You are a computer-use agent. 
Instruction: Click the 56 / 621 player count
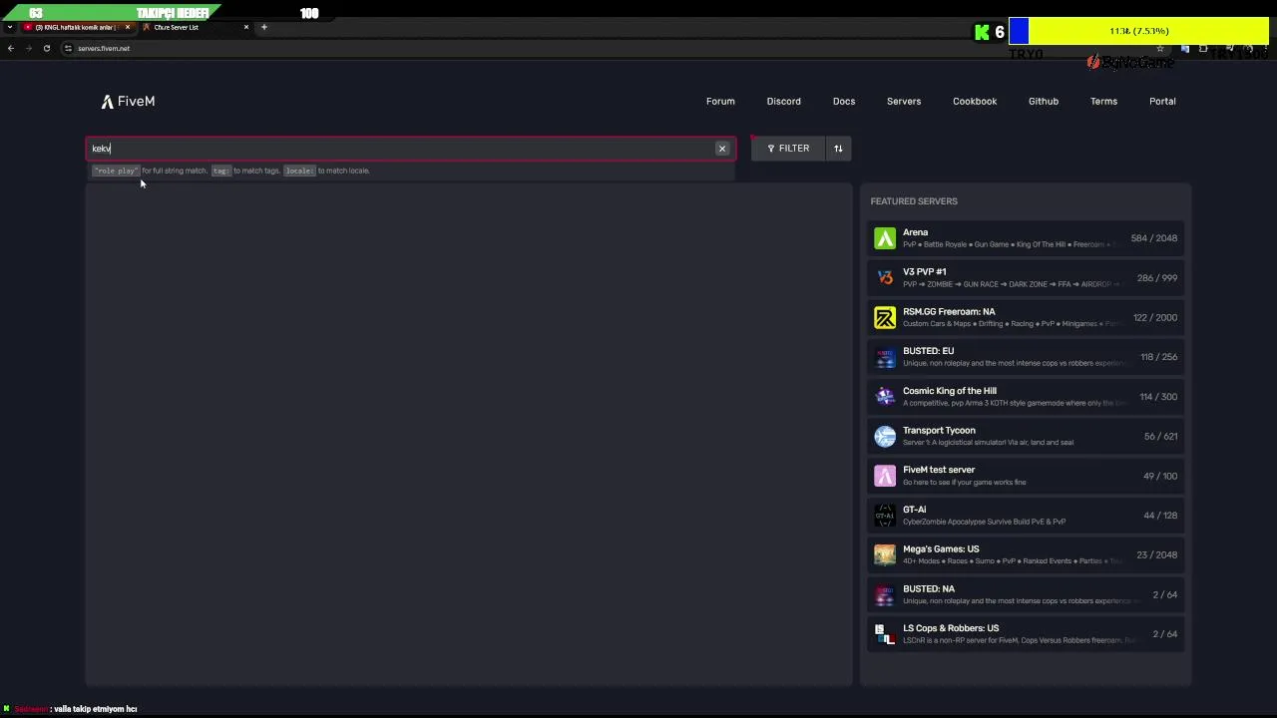tap(1161, 436)
